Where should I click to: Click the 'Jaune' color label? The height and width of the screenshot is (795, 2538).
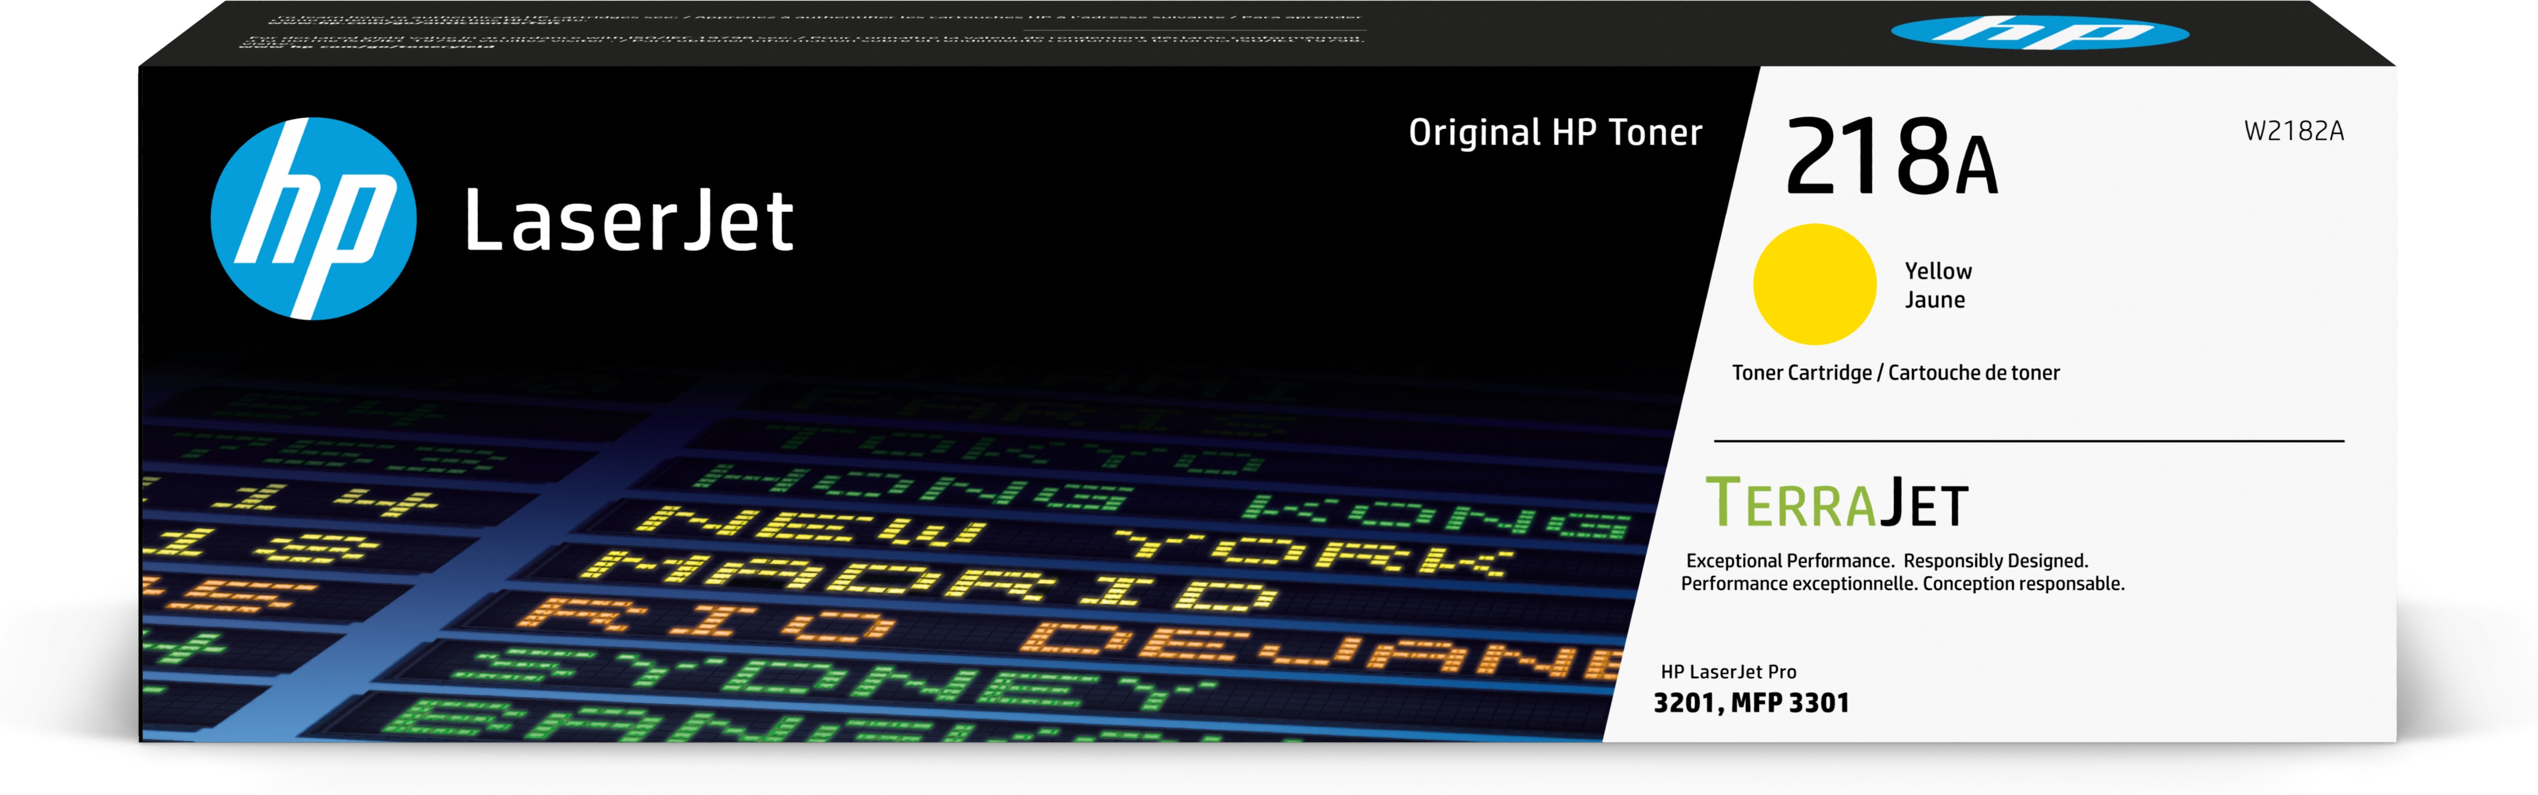(x=1935, y=299)
